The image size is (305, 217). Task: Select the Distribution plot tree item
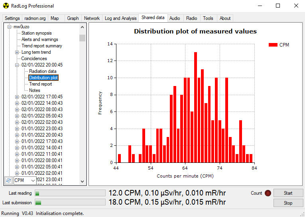click(43, 78)
